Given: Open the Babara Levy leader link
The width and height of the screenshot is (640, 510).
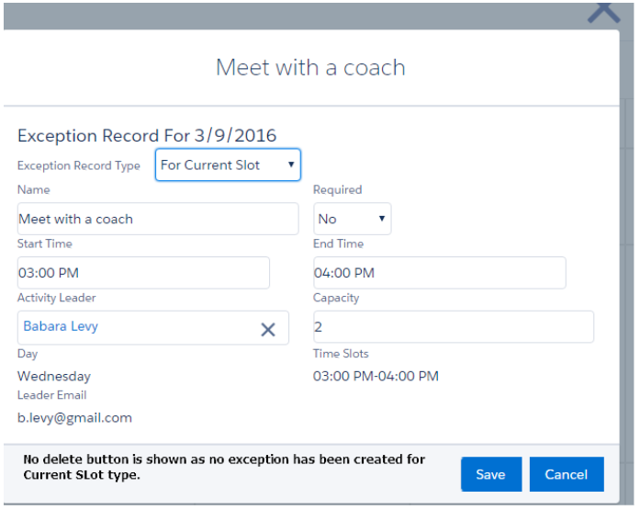Looking at the screenshot, I should point(61,326).
